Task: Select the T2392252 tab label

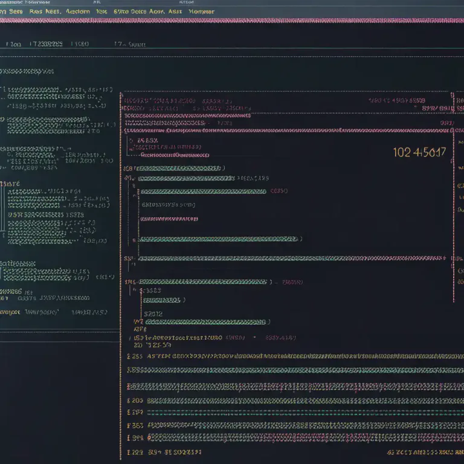Action: (46, 44)
